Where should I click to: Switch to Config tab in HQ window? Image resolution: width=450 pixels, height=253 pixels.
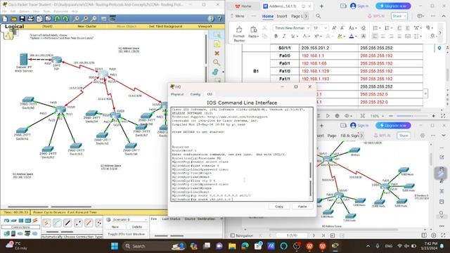195,94
